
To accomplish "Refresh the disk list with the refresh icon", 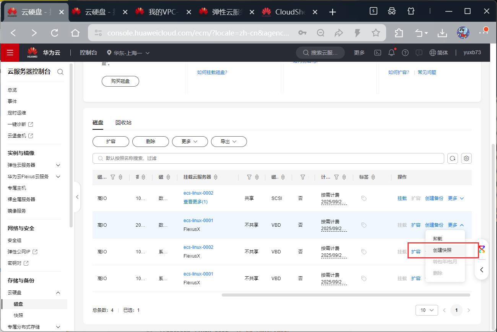I will (x=453, y=158).
